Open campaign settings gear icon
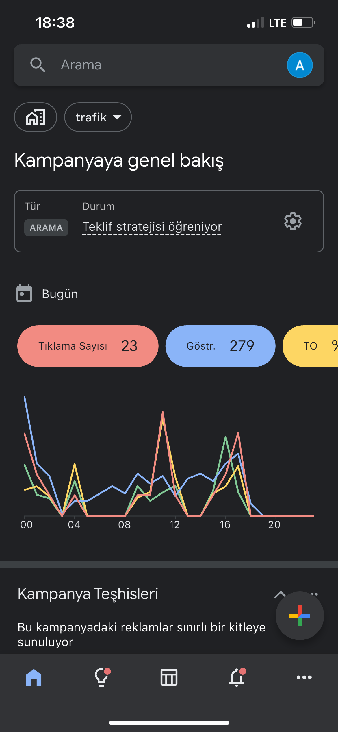338x732 pixels. pyautogui.click(x=293, y=221)
